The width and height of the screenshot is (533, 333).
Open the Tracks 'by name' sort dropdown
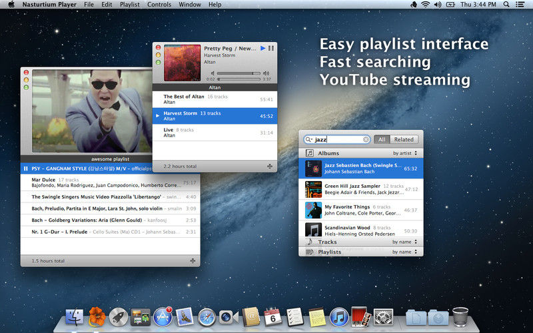[x=404, y=242]
